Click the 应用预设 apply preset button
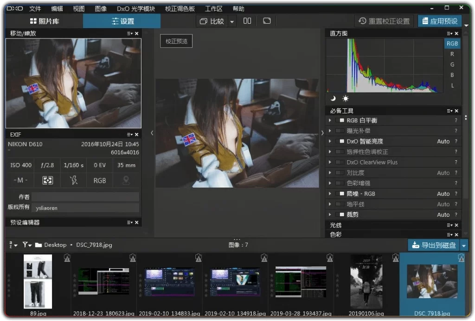 click(x=440, y=20)
